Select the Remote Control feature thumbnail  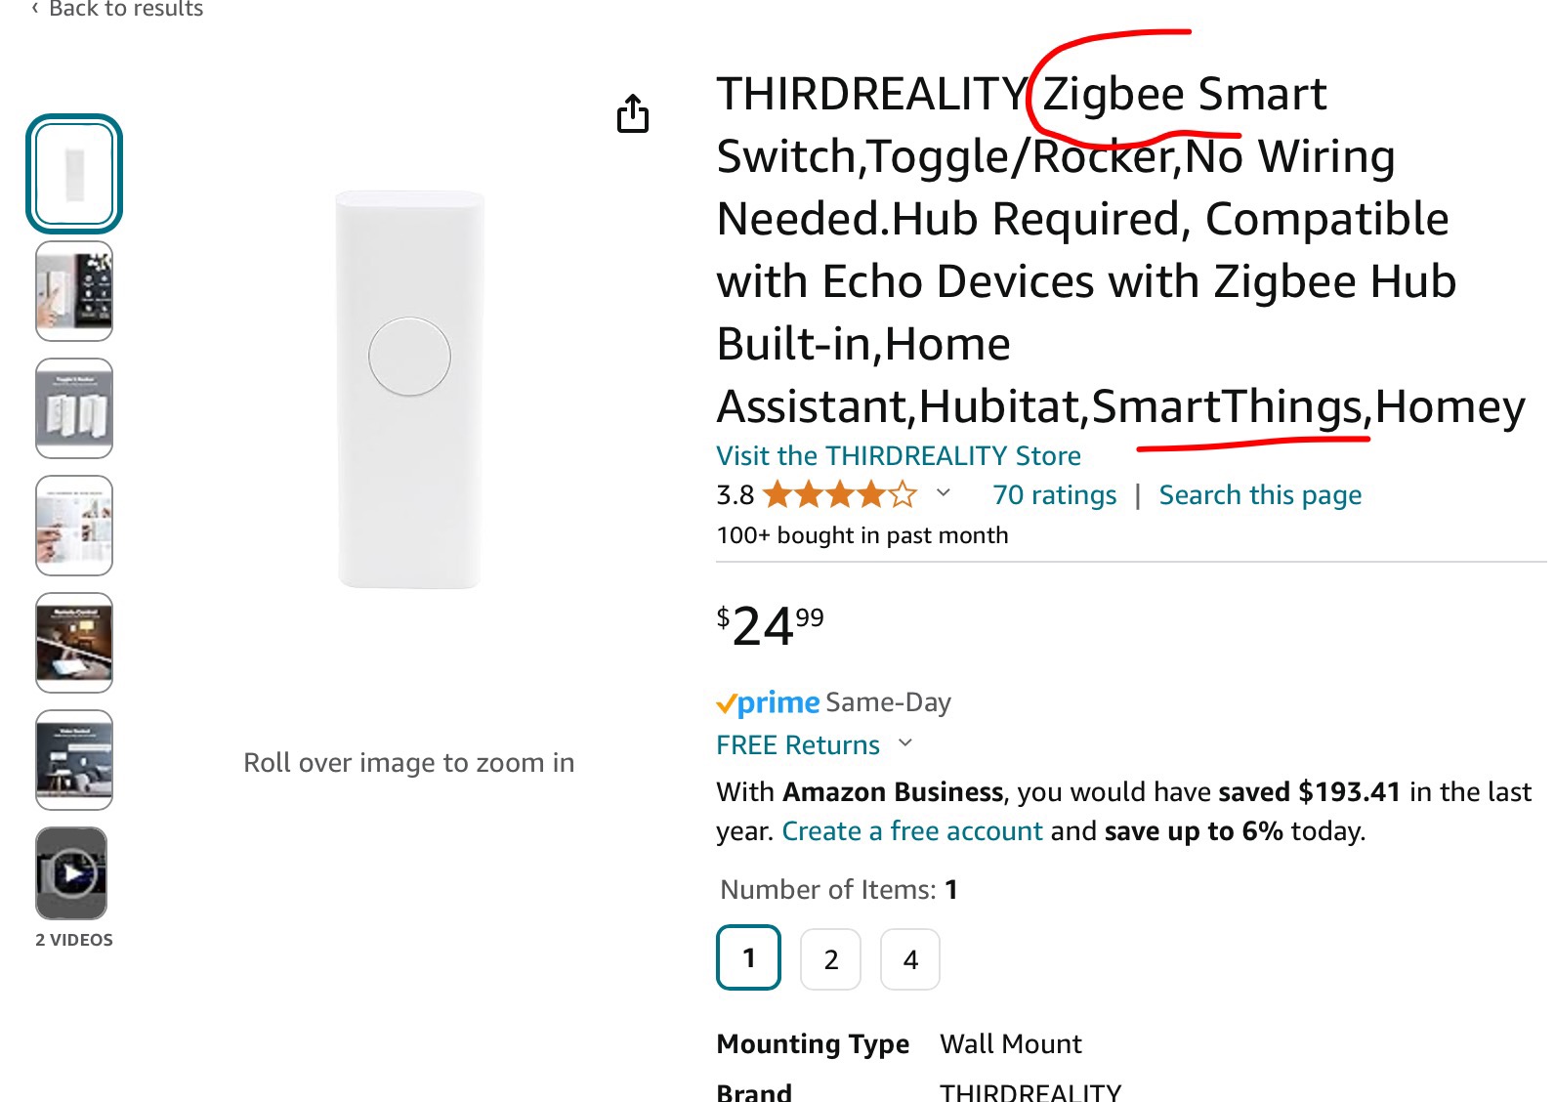[x=73, y=643]
